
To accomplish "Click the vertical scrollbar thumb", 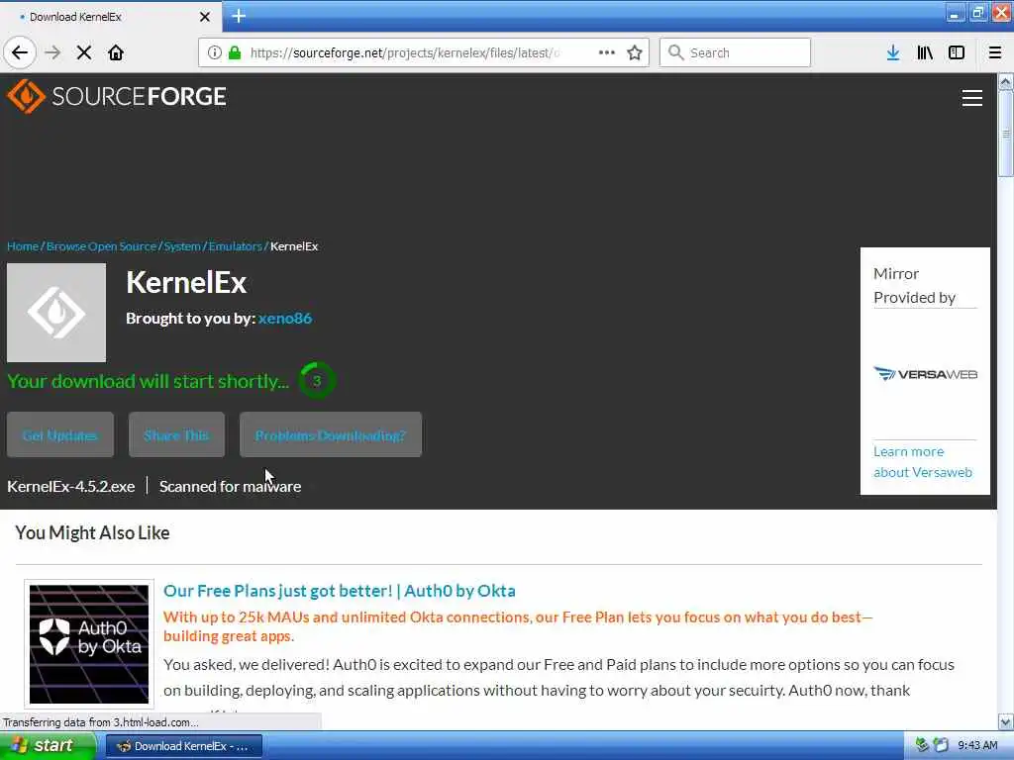I will (1006, 134).
